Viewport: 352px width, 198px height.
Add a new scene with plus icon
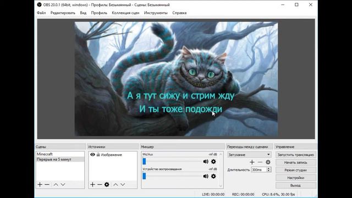coord(40,185)
